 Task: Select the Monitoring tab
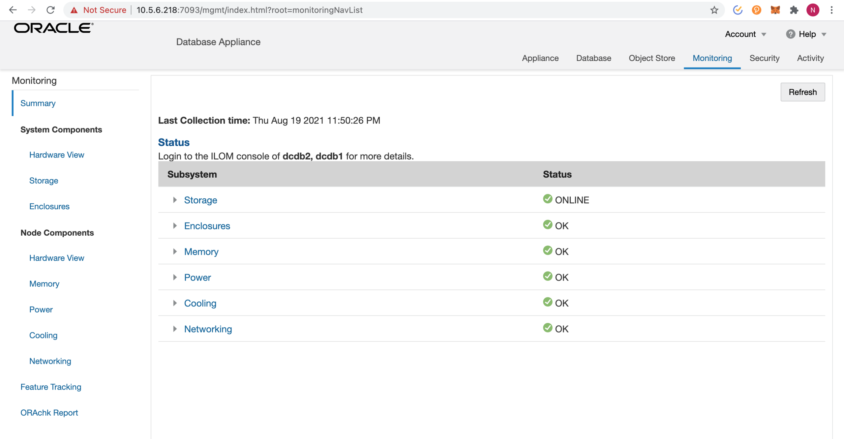[x=712, y=58]
